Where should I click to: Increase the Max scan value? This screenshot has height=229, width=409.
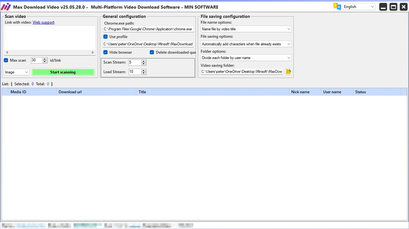click(x=45, y=59)
